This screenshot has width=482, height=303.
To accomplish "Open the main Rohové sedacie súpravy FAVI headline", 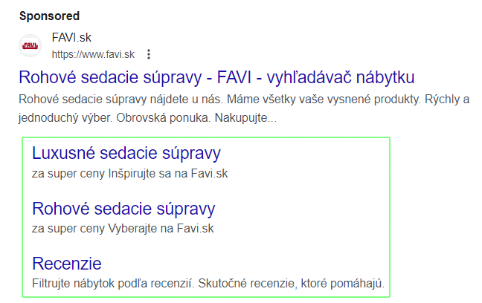I will [216, 77].
